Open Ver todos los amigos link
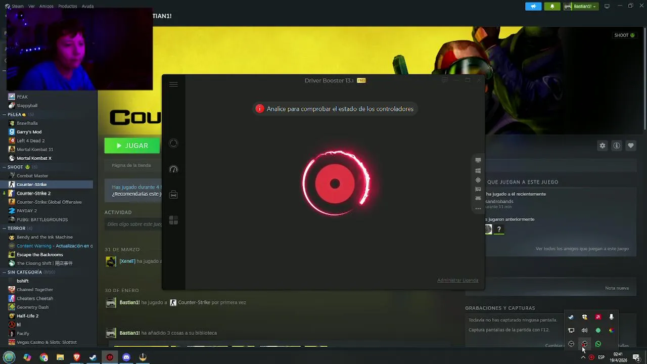The width and height of the screenshot is (647, 364). [582, 249]
